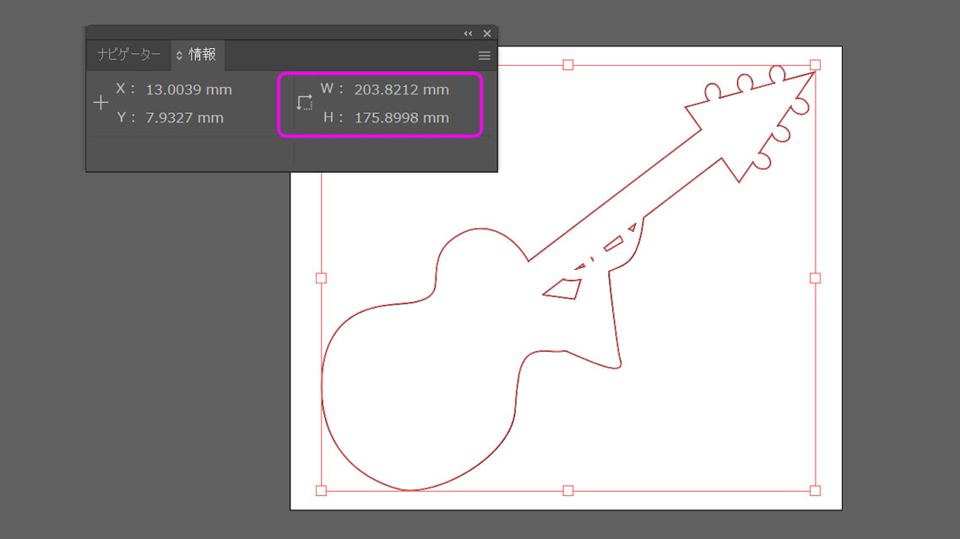This screenshot has width=960, height=539.
Task: Close the floating info panel
Action: [x=486, y=33]
